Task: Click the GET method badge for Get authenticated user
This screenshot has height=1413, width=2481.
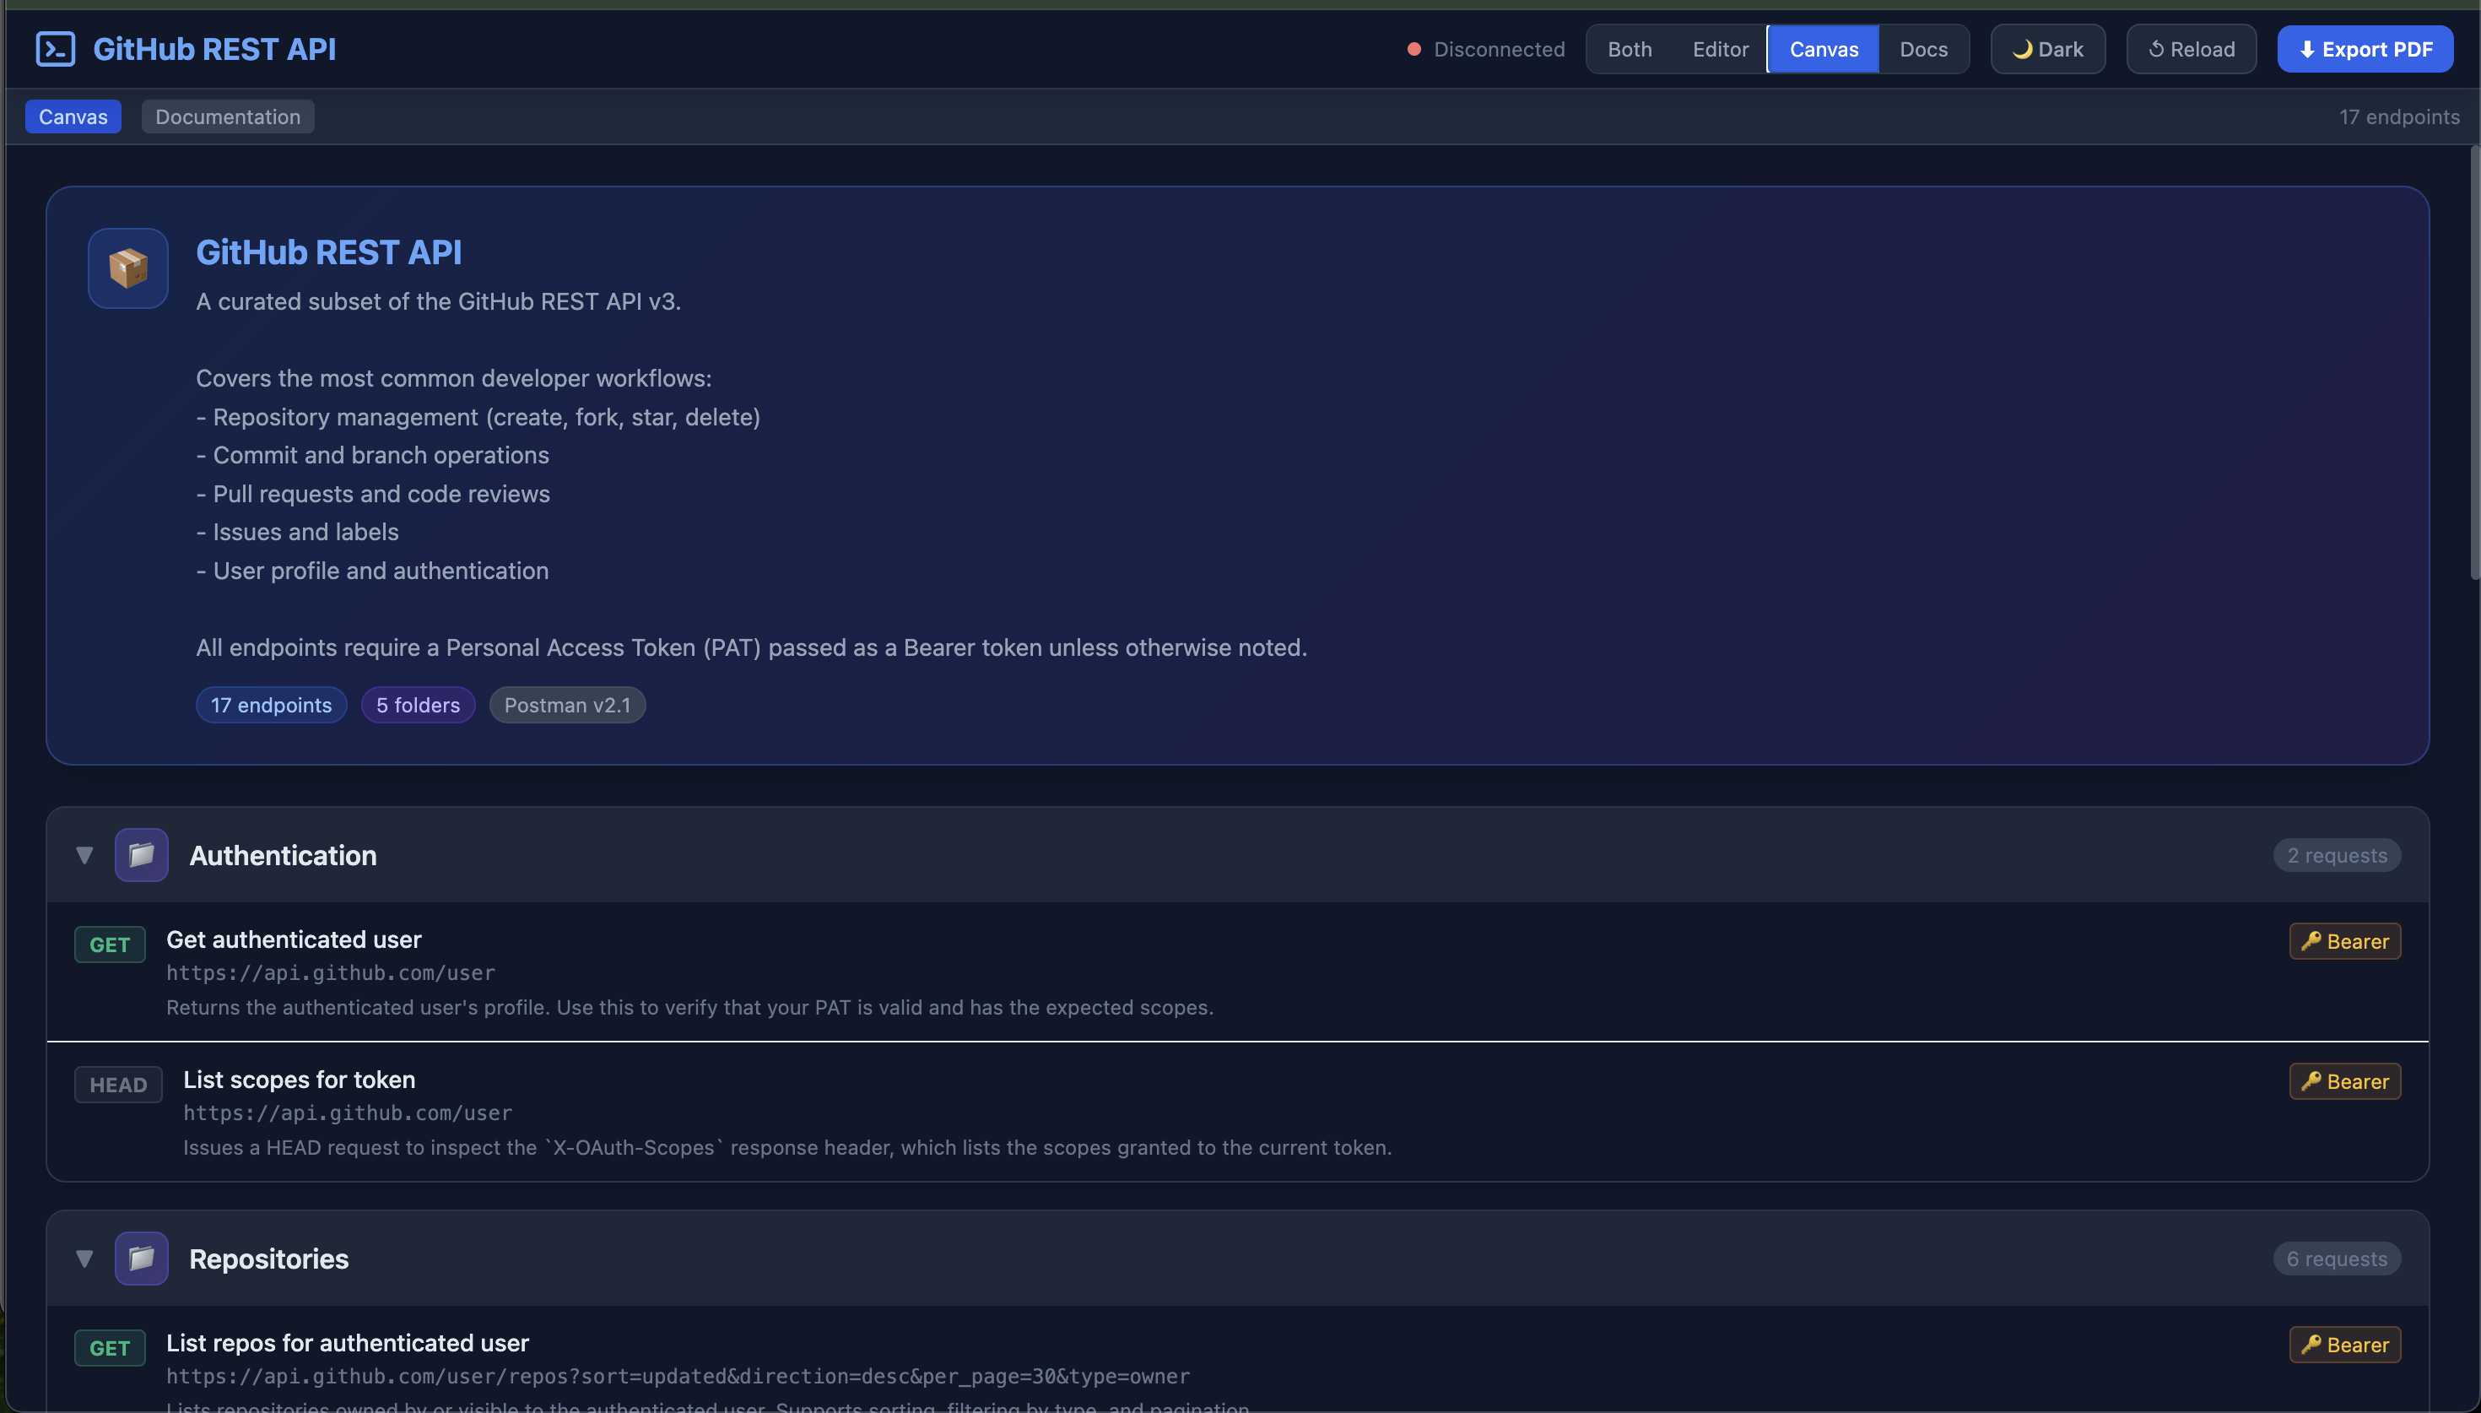Action: point(110,945)
